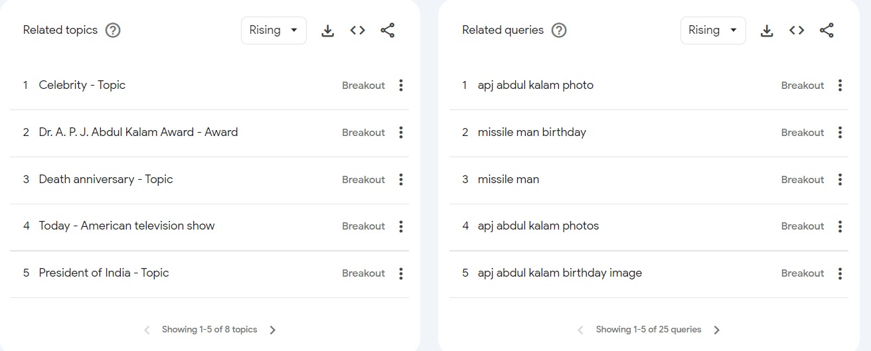This screenshot has height=351, width=871.
Task: Download Related topics data as CSV
Action: tap(327, 31)
